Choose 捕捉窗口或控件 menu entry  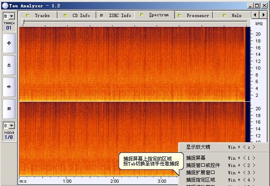pyautogui.click(x=224, y=165)
